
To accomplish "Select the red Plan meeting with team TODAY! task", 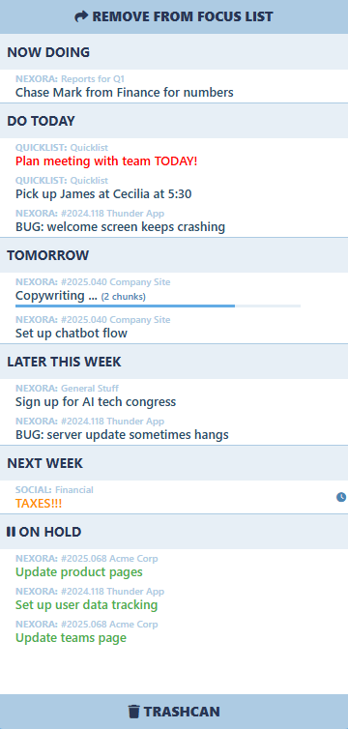I will 106,161.
